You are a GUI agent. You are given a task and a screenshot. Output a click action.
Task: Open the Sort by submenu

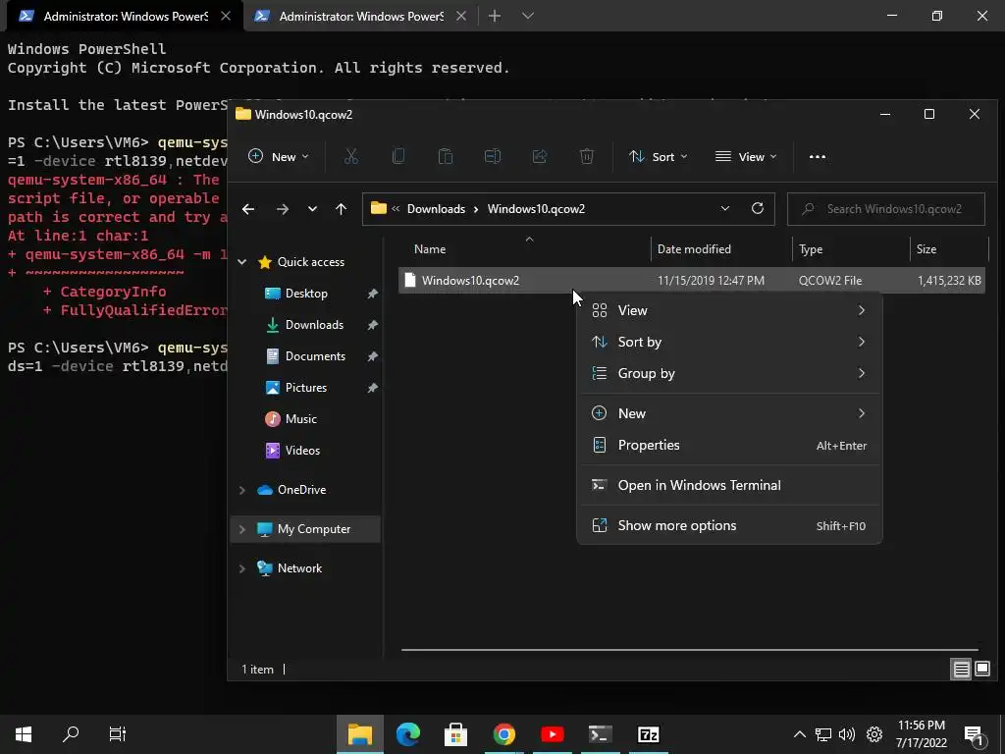click(x=729, y=342)
